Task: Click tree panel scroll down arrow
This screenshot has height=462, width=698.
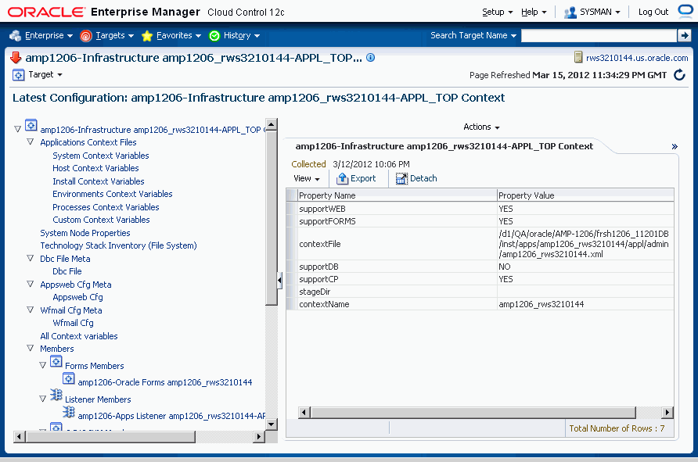Action: (271, 424)
